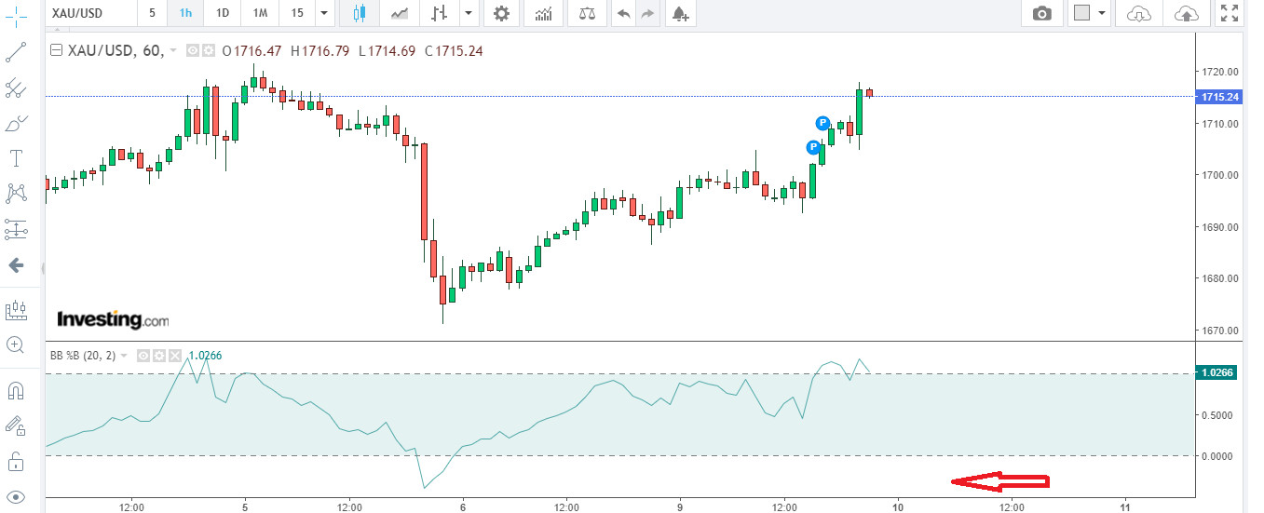Open the chart style dropdown arrow
Screen dimensions: 1264x513
(x=468, y=13)
